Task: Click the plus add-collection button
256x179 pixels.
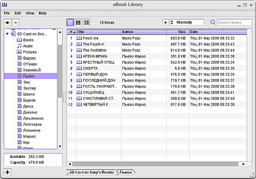Action: pos(7,172)
